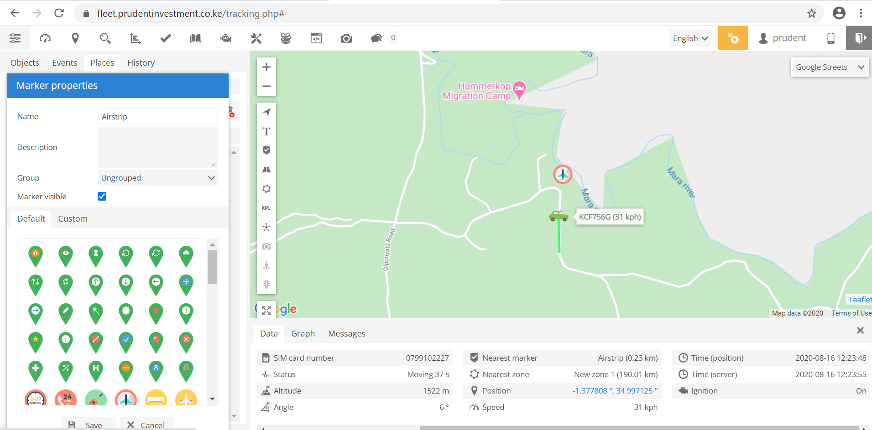The width and height of the screenshot is (872, 430).
Task: Zoom in the map with plus button
Action: (266, 67)
